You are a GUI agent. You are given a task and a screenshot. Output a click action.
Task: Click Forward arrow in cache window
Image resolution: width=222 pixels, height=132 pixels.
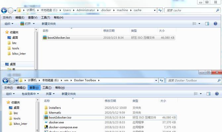(x=11, y=11)
